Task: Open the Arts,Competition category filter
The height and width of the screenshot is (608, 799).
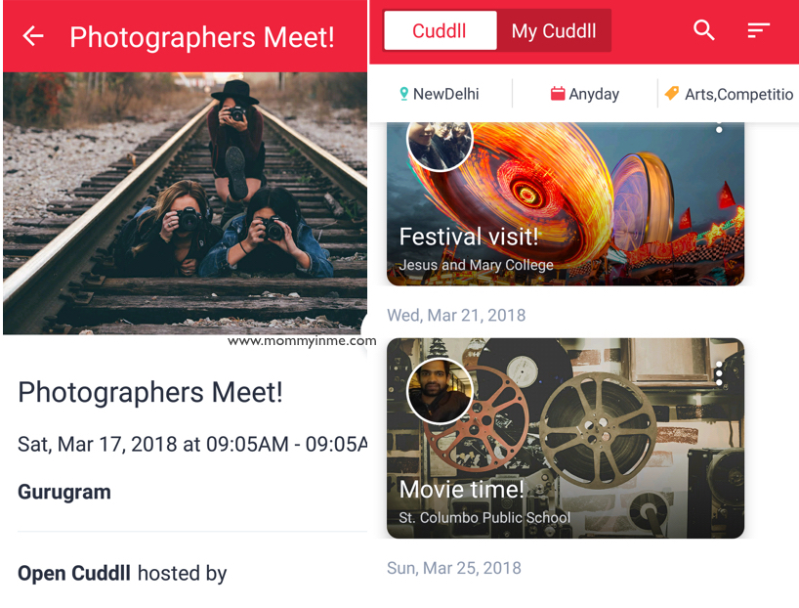Action: 729,94
